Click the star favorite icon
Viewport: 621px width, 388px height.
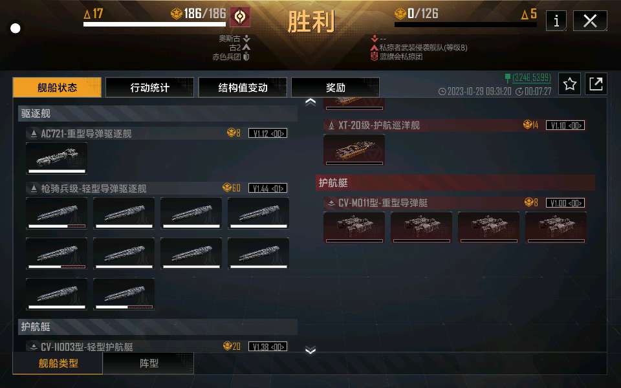569,83
